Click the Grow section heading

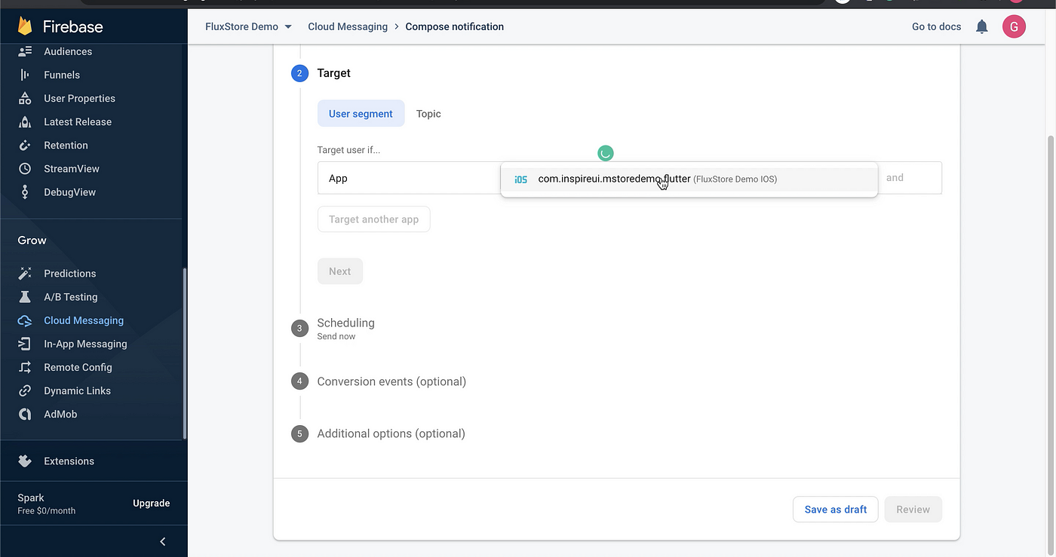pos(32,240)
